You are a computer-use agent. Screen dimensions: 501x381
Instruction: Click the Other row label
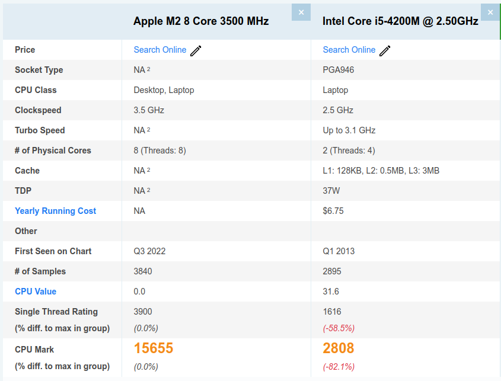26,231
